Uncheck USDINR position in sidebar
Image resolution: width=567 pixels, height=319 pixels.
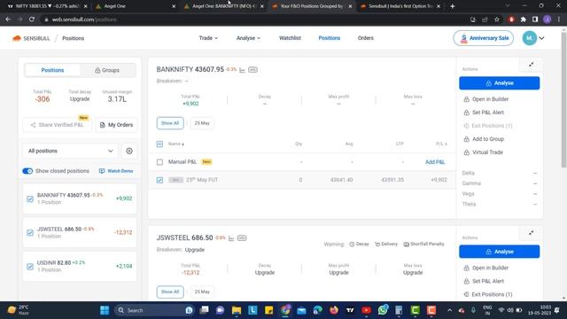[x=30, y=267]
